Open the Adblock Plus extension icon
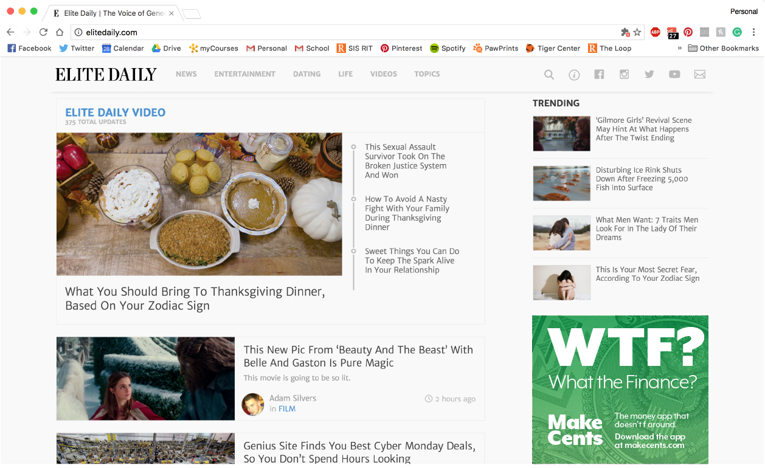The width and height of the screenshot is (765, 468). (655, 32)
